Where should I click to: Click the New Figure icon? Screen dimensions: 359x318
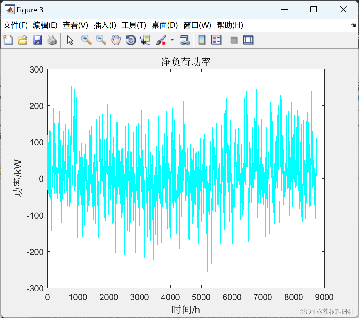8,40
